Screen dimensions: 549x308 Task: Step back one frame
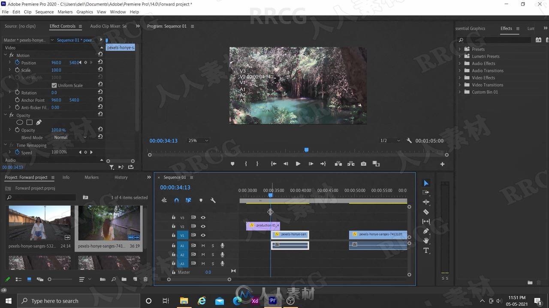tap(286, 164)
